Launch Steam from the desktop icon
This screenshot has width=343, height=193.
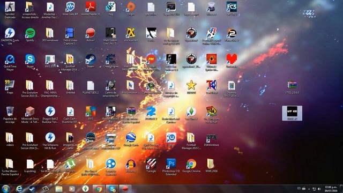coord(91,61)
